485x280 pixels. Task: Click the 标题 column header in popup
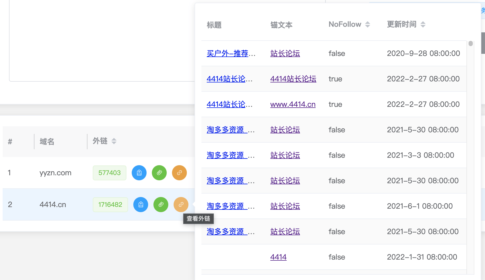click(x=214, y=25)
